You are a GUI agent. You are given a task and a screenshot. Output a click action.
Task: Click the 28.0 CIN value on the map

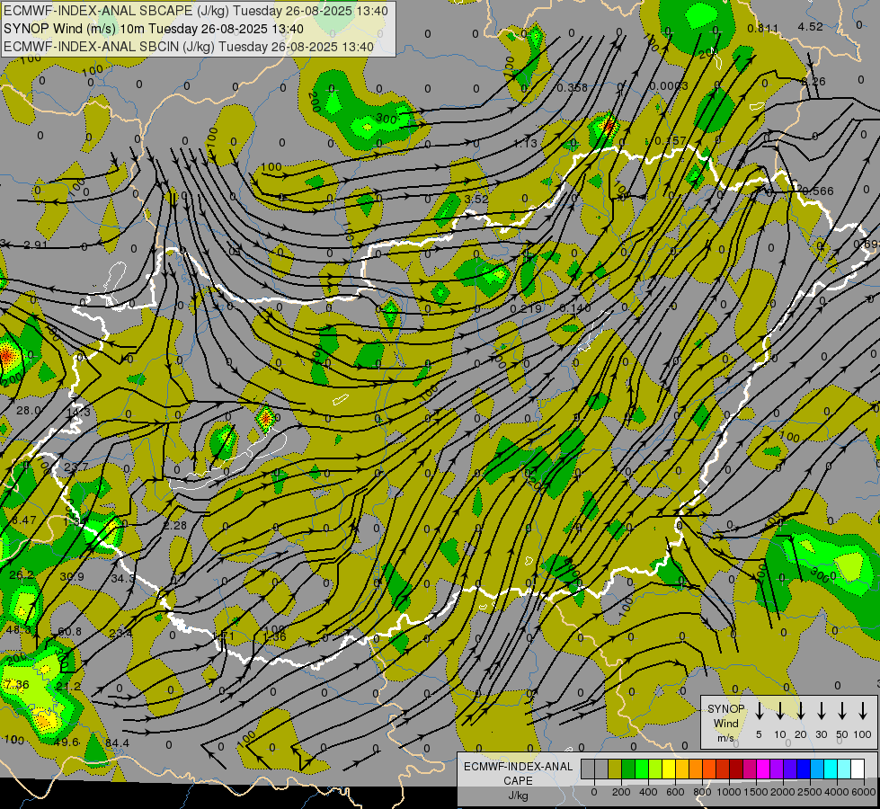click(x=28, y=411)
